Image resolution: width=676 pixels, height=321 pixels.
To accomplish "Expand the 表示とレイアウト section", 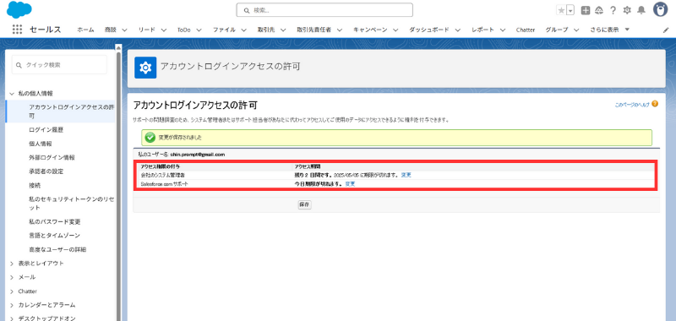I will [x=12, y=264].
